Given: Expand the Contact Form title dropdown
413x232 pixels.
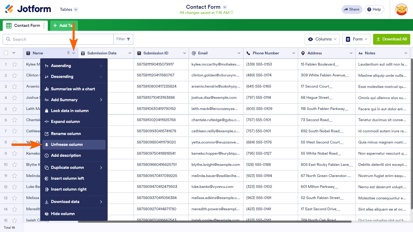Looking at the screenshot, I should [x=224, y=7].
